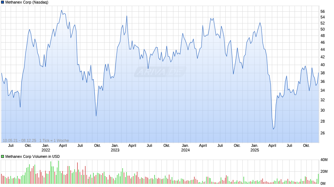
Task: Click the 'April' label after Jan. 2025
Action: [272, 146]
